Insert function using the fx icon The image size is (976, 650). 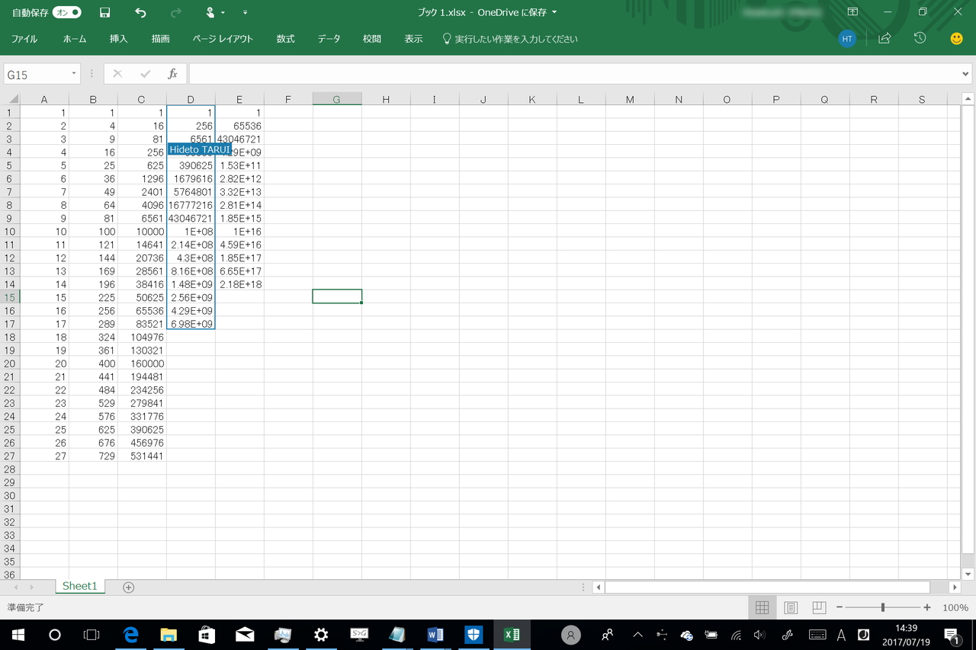coord(173,74)
